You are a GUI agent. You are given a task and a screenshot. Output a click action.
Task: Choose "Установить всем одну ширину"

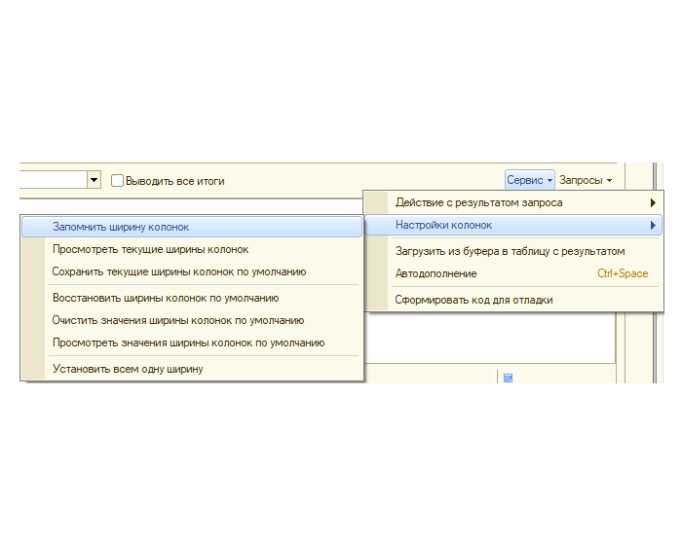coord(128,369)
